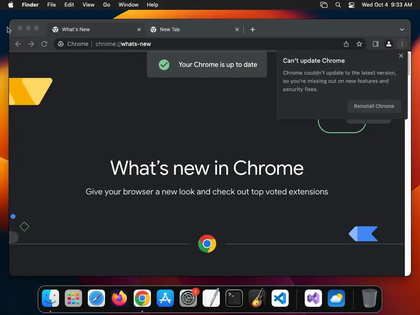This screenshot has height=315, width=420.
Task: Click the page vertical scrollbar
Action: 408,64
